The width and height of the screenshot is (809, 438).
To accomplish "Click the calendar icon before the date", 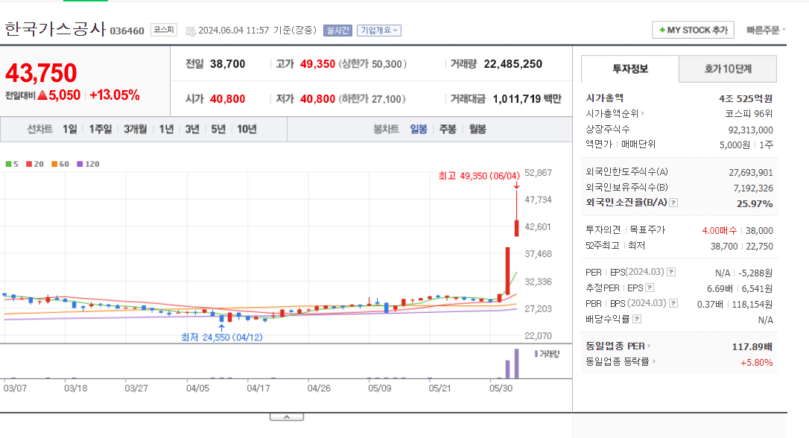I will [191, 31].
